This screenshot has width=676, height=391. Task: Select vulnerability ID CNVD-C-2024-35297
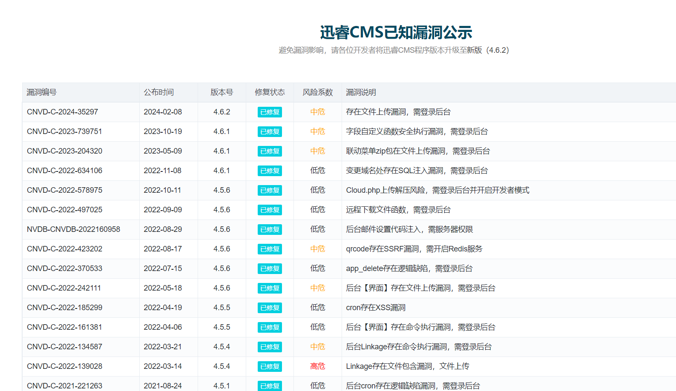(62, 112)
